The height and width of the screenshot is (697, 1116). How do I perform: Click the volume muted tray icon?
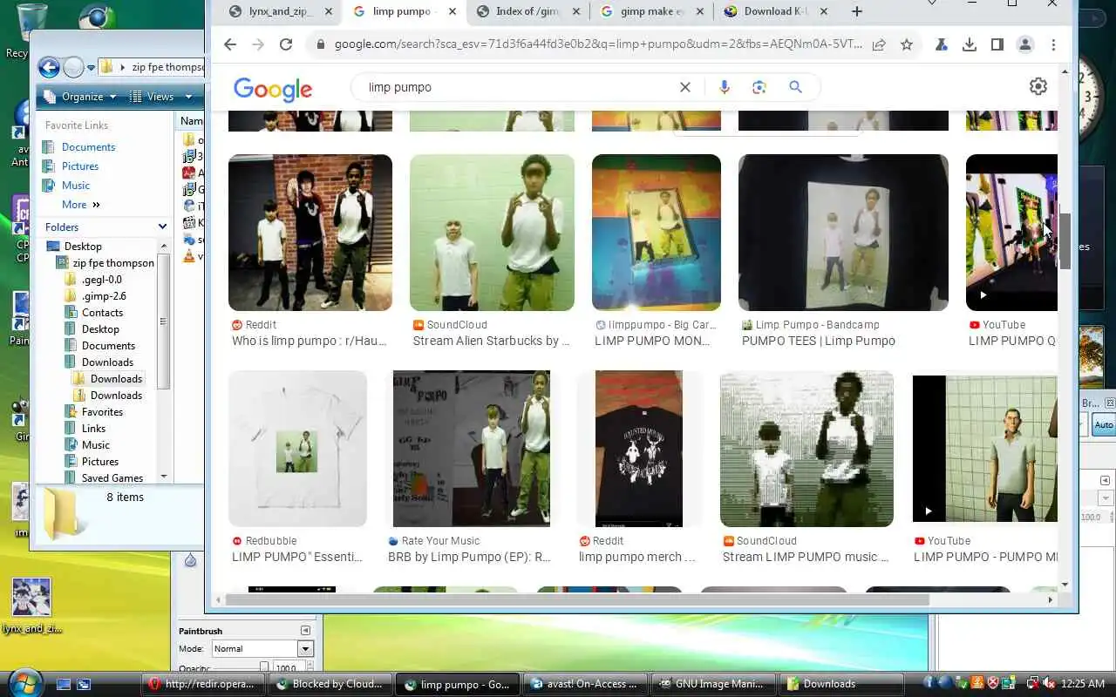(1049, 684)
